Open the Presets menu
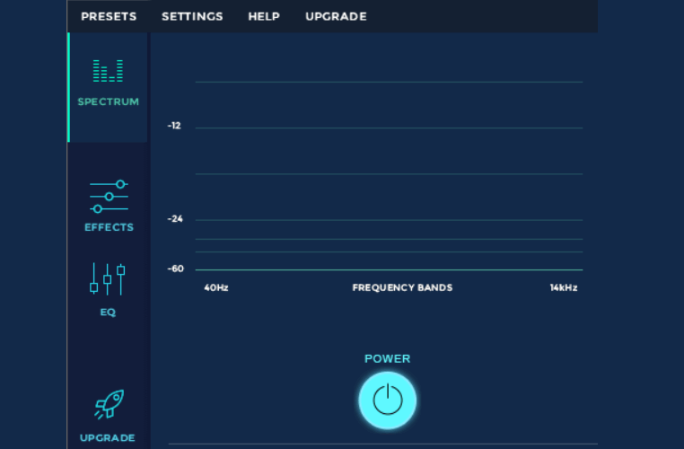Viewport: 684px width, 449px height. tap(109, 16)
